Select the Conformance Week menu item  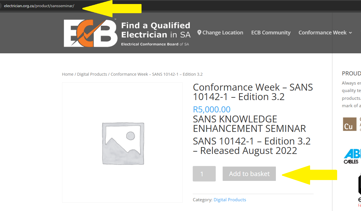click(x=322, y=33)
